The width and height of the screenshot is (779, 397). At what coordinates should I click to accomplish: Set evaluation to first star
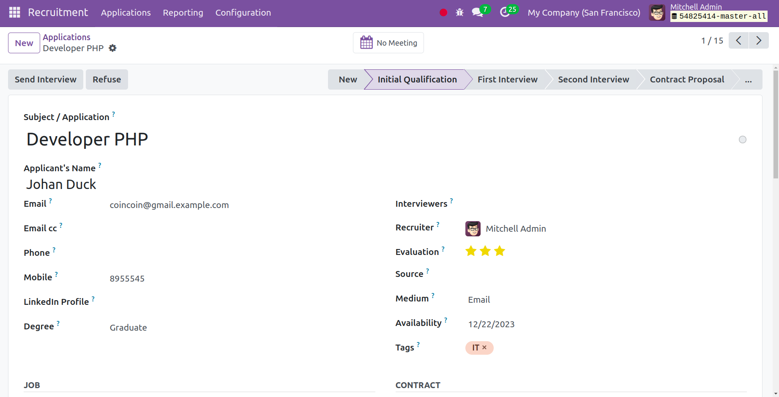[x=471, y=251]
